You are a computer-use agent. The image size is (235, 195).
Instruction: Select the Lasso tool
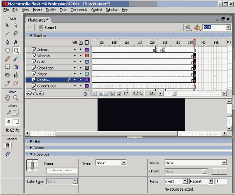click(x=16, y=33)
